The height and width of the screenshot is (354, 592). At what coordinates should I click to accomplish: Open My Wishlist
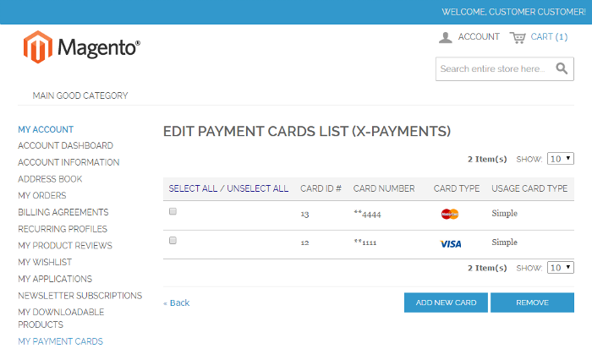pyautogui.click(x=45, y=262)
